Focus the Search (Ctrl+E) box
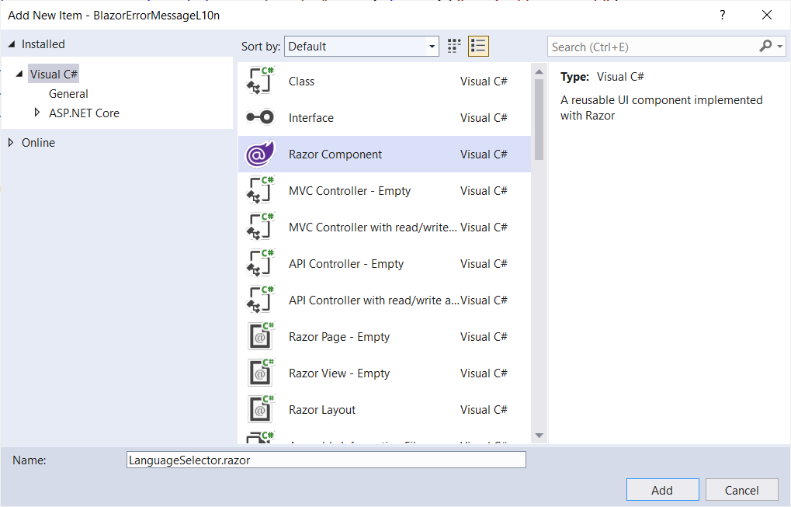 tap(653, 47)
